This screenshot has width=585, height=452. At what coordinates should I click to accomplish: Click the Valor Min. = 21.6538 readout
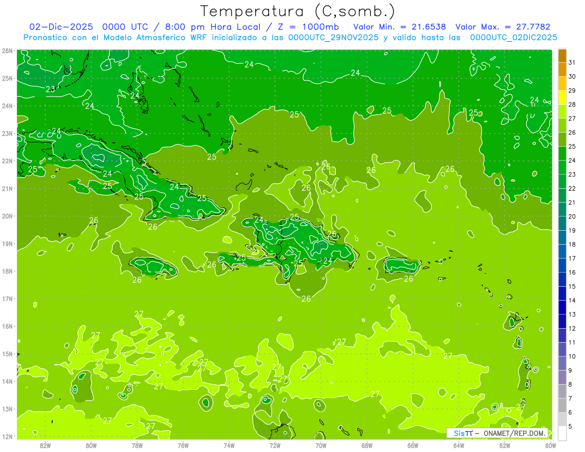point(400,27)
